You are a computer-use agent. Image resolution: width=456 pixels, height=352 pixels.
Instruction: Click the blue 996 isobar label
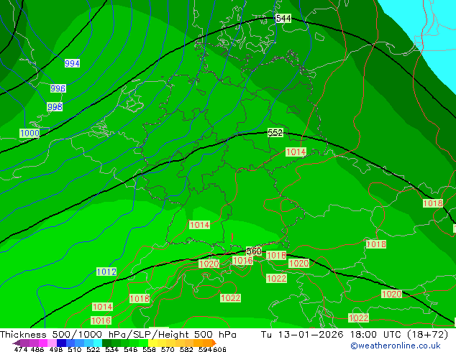58,88
